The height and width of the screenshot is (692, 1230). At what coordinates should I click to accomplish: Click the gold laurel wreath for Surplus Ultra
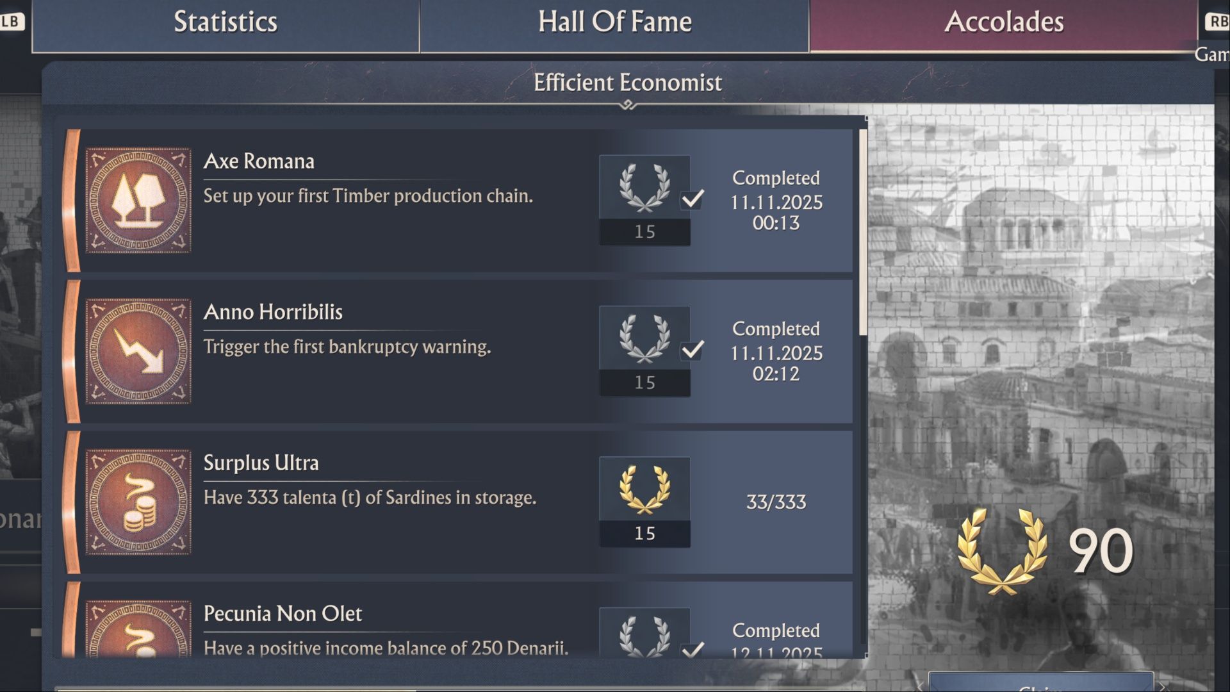[644, 490]
